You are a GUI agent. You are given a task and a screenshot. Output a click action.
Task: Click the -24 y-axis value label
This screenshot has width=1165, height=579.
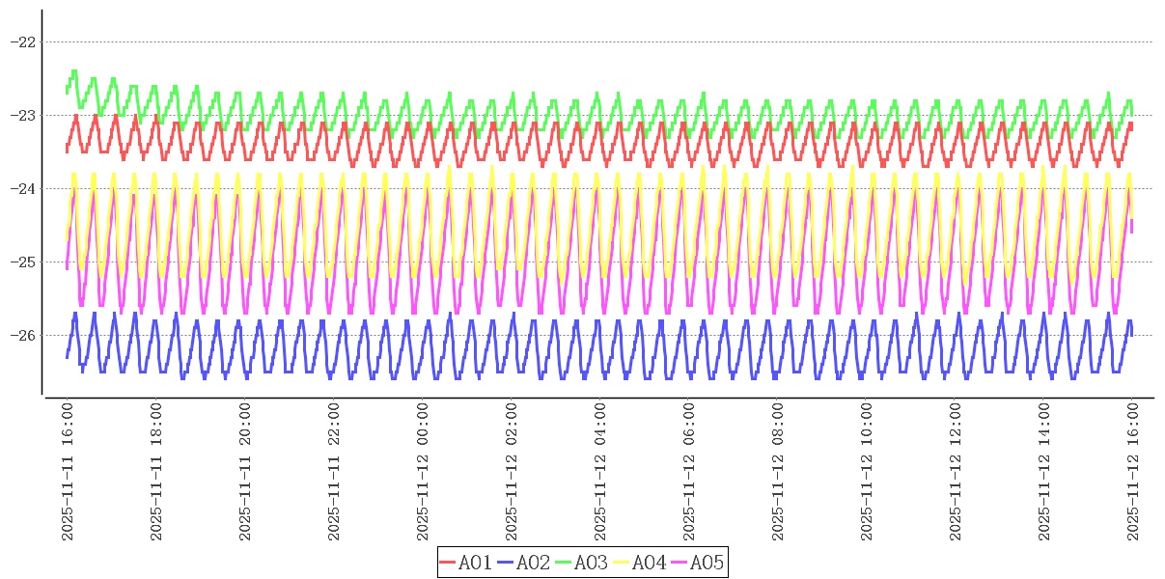(x=22, y=188)
